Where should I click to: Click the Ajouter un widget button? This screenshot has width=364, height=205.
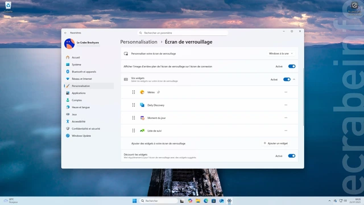click(276, 143)
